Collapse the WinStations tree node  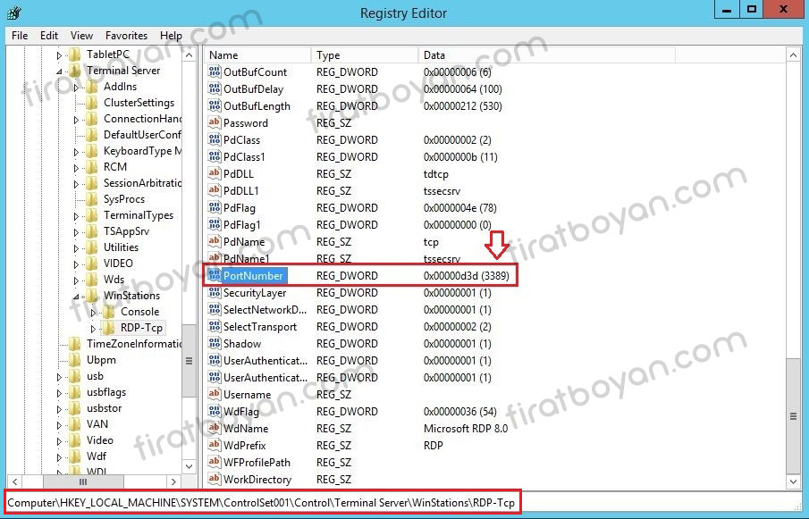pyautogui.click(x=78, y=297)
